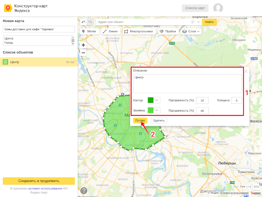Click the 84 км² area value

point(70,62)
